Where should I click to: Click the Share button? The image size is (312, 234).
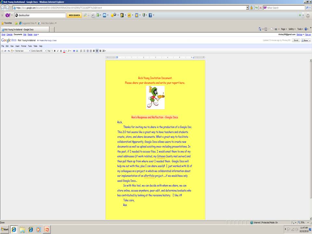pyautogui.click(x=305, y=40)
